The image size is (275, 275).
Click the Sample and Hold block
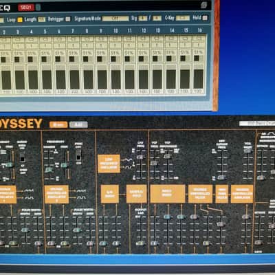[x=137, y=194]
